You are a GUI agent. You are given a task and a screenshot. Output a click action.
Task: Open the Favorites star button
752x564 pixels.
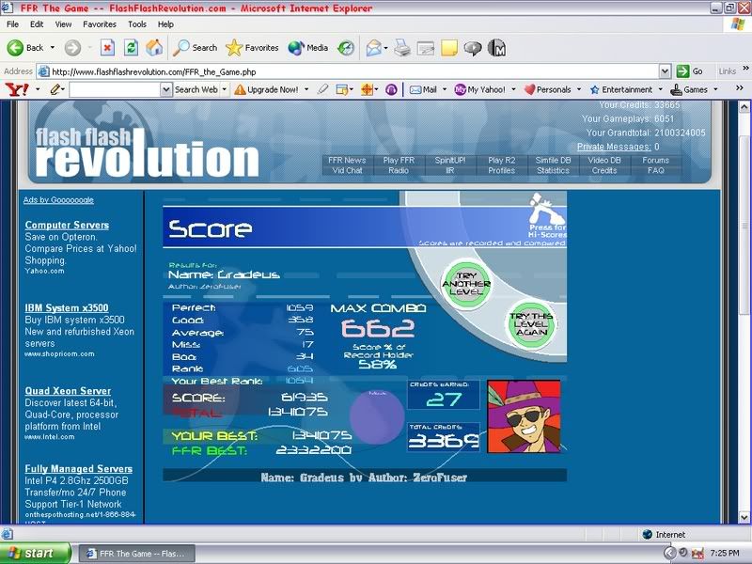[x=252, y=47]
